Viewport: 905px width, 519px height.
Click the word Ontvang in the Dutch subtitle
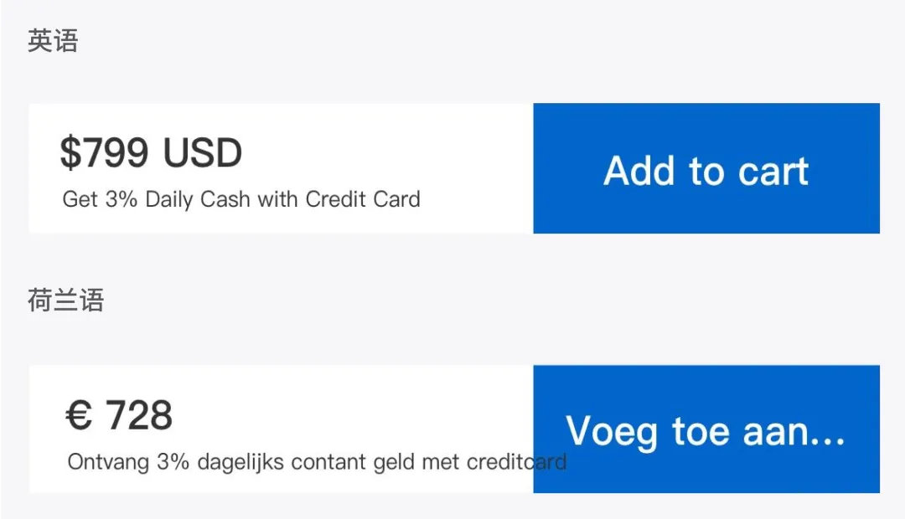point(108,462)
